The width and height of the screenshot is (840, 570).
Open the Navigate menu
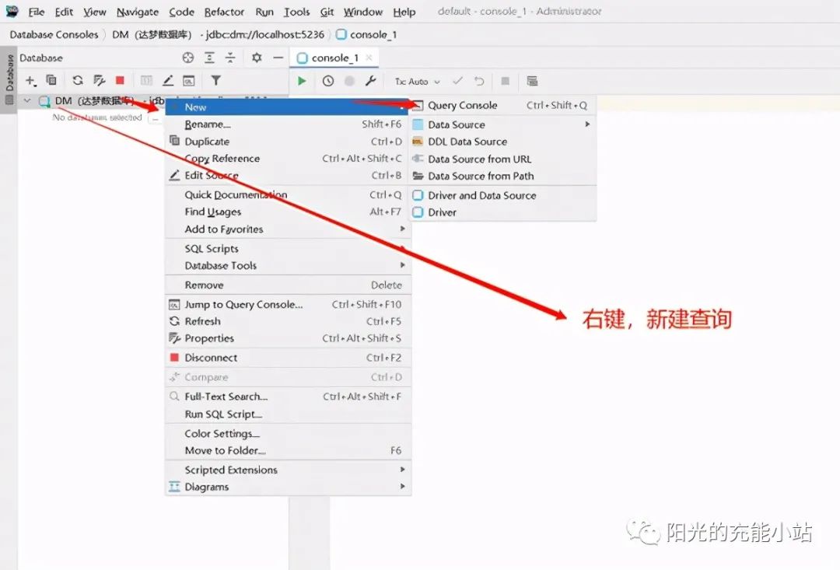click(138, 12)
